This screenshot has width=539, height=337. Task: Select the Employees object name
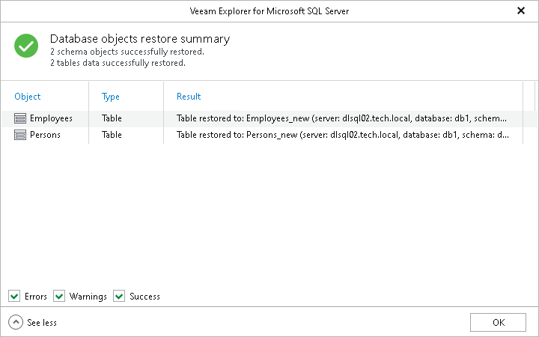pyautogui.click(x=51, y=118)
